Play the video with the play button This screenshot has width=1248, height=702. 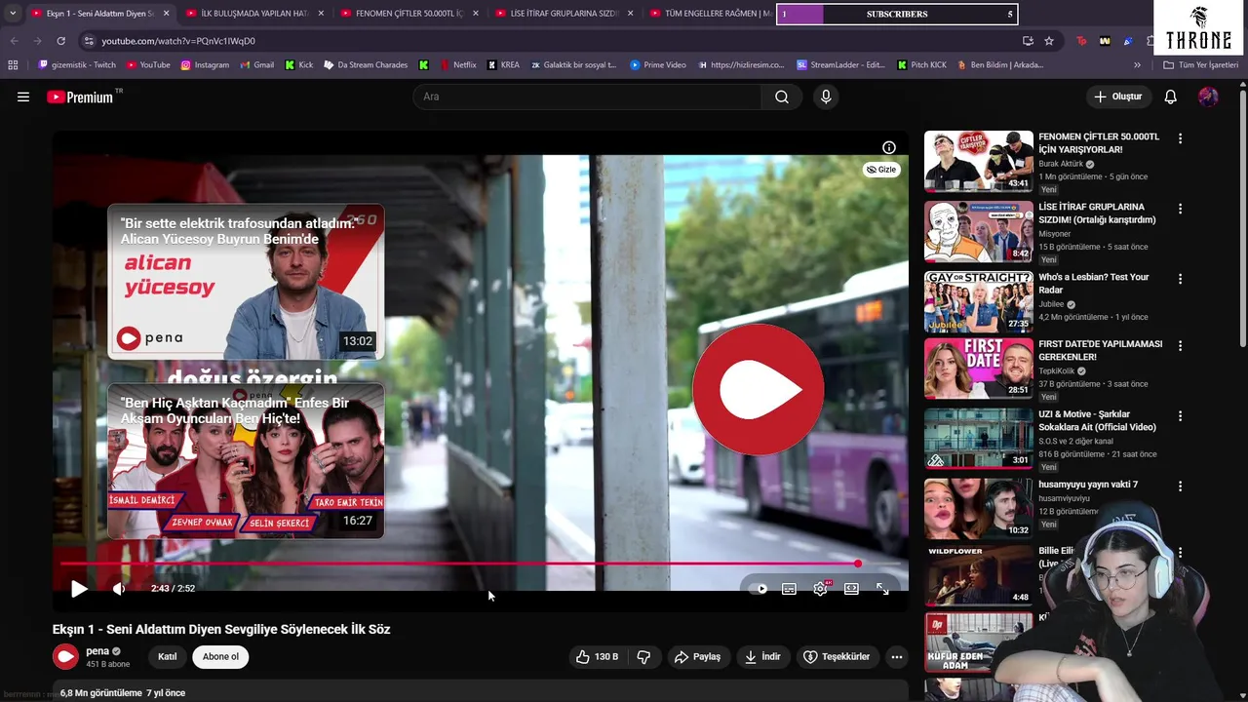point(79,588)
